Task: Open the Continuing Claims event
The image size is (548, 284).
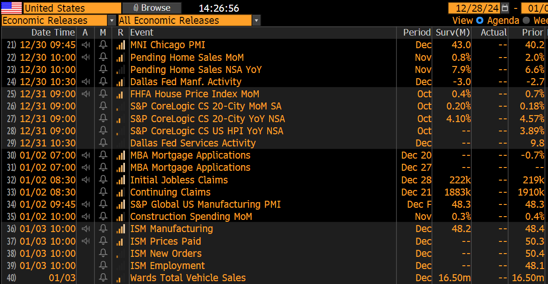Action: click(170, 192)
